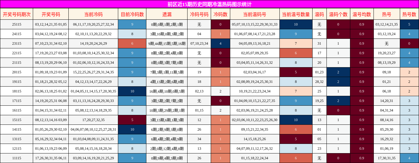419x163 pixels.
Task: Select period cell 14115
Action: tap(17, 129)
